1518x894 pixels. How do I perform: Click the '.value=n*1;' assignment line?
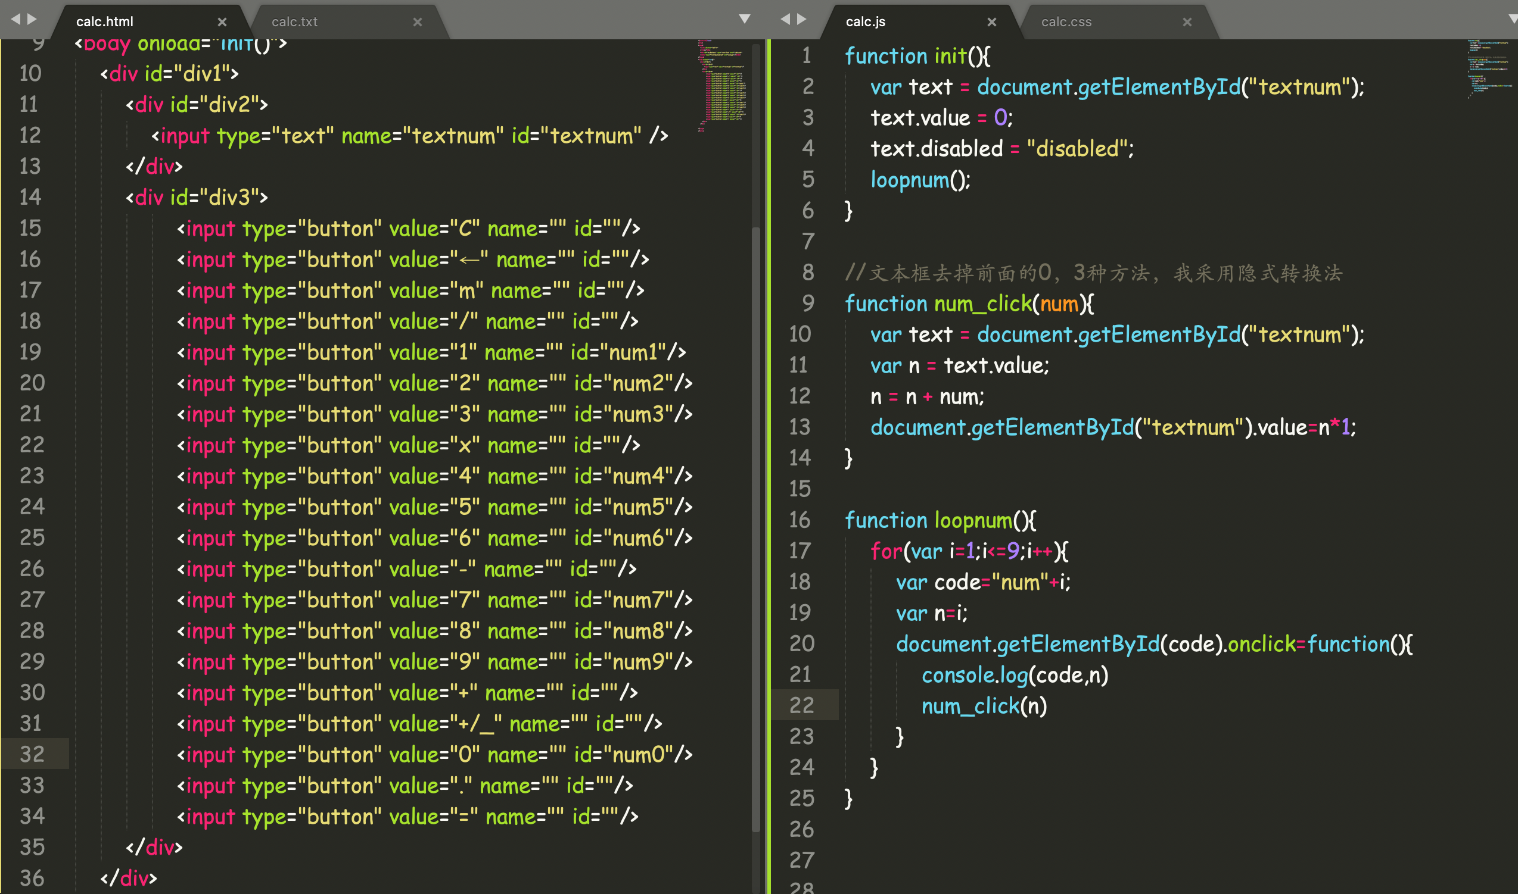[1113, 427]
